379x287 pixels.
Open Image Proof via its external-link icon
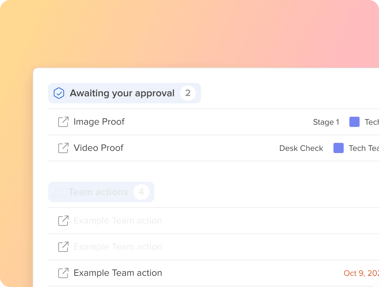[x=63, y=122]
